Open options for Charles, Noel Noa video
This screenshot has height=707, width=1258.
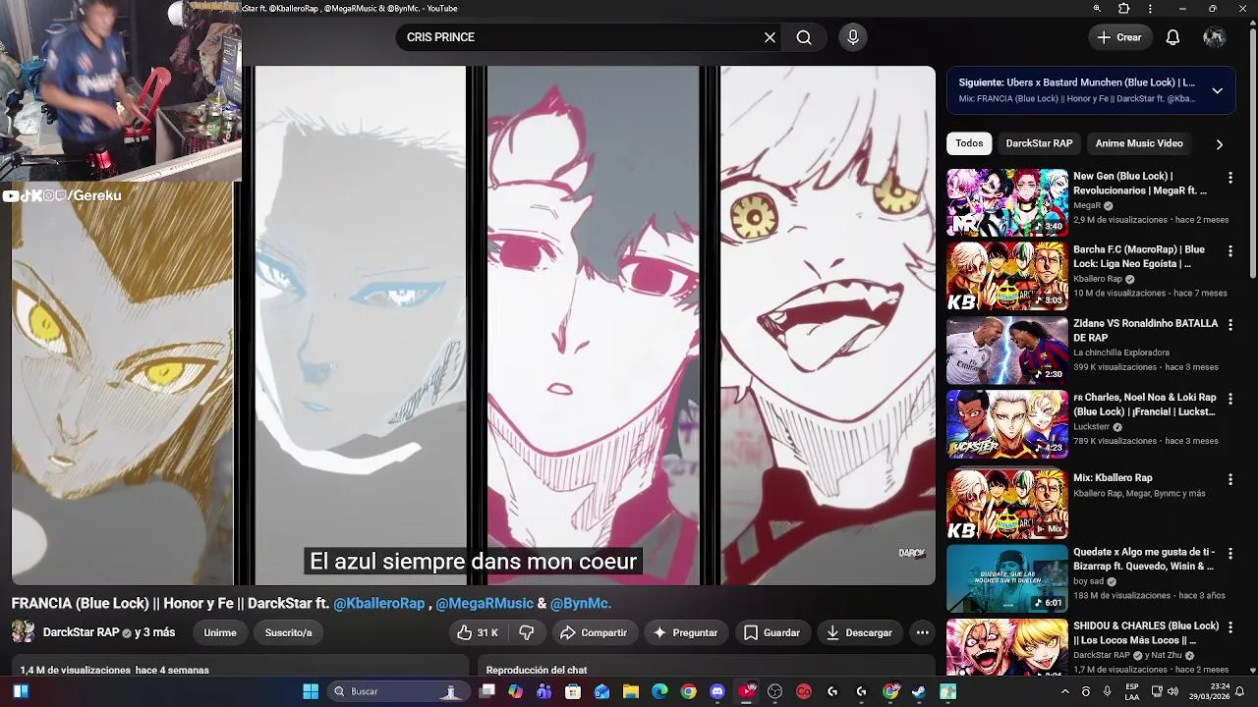click(x=1229, y=400)
